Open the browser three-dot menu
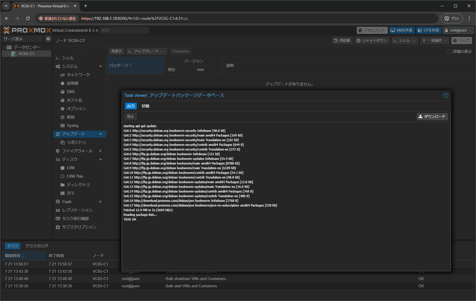Screen dimensions: 476x301 469,18
